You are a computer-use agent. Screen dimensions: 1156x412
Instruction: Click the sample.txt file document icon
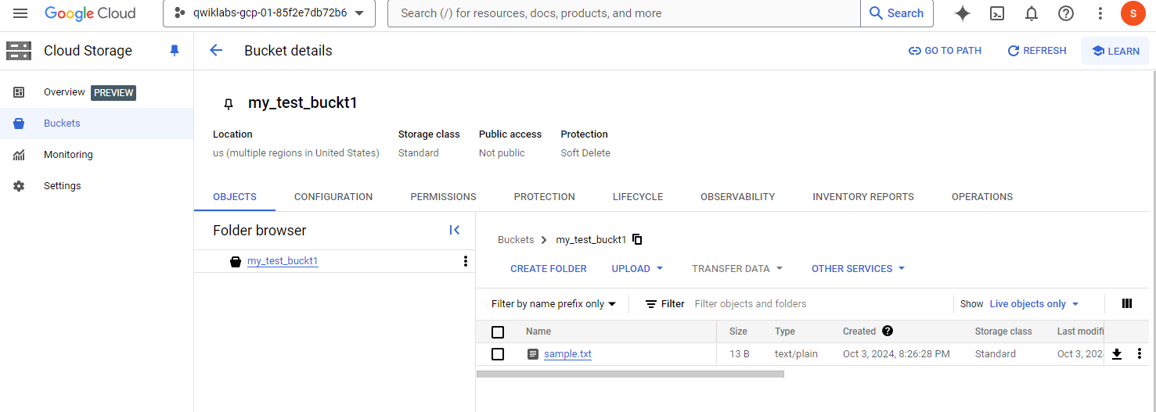click(533, 354)
